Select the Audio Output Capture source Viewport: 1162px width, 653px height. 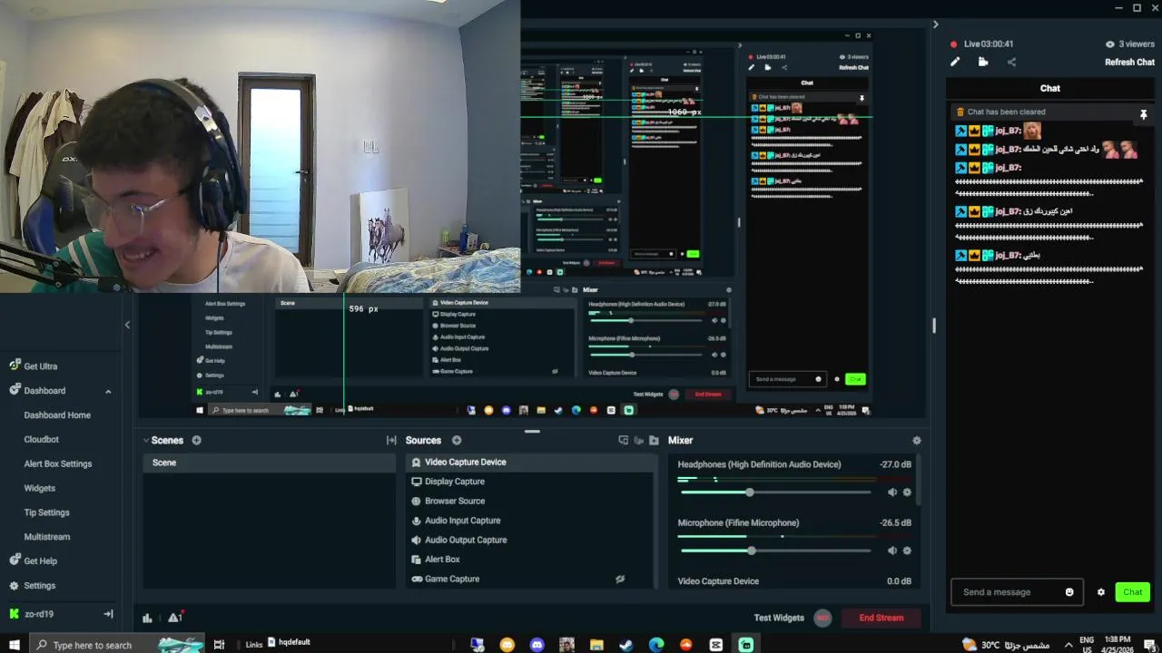point(530,540)
